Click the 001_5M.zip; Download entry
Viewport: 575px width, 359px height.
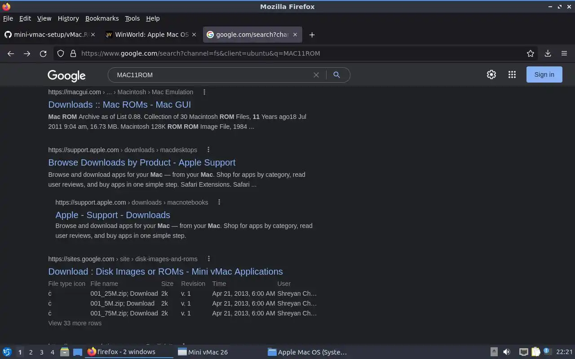tap(122, 303)
